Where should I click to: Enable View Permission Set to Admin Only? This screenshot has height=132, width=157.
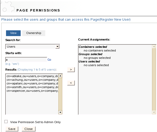6,122
